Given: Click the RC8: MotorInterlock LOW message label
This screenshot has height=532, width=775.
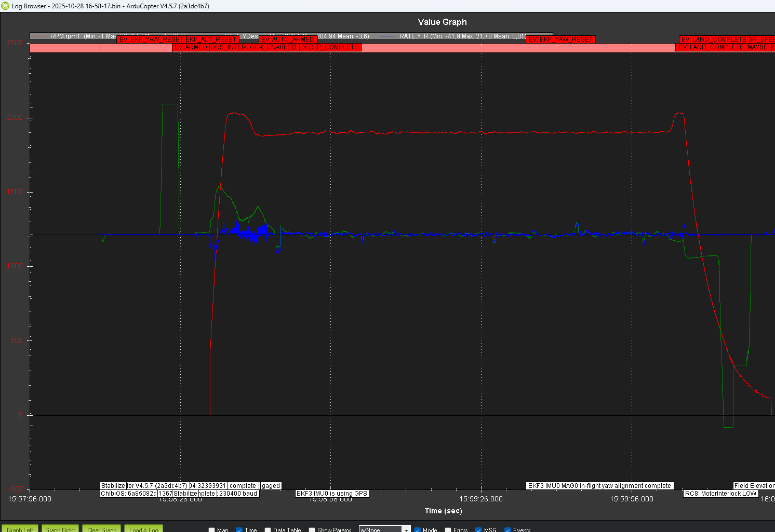Looking at the screenshot, I should pos(720,494).
